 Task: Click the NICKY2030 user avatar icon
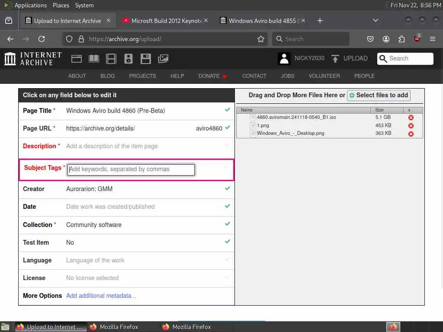click(x=284, y=59)
